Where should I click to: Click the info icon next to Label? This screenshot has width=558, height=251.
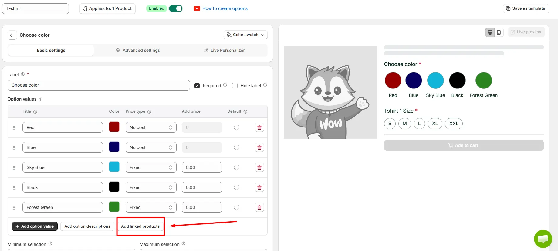[x=23, y=74]
